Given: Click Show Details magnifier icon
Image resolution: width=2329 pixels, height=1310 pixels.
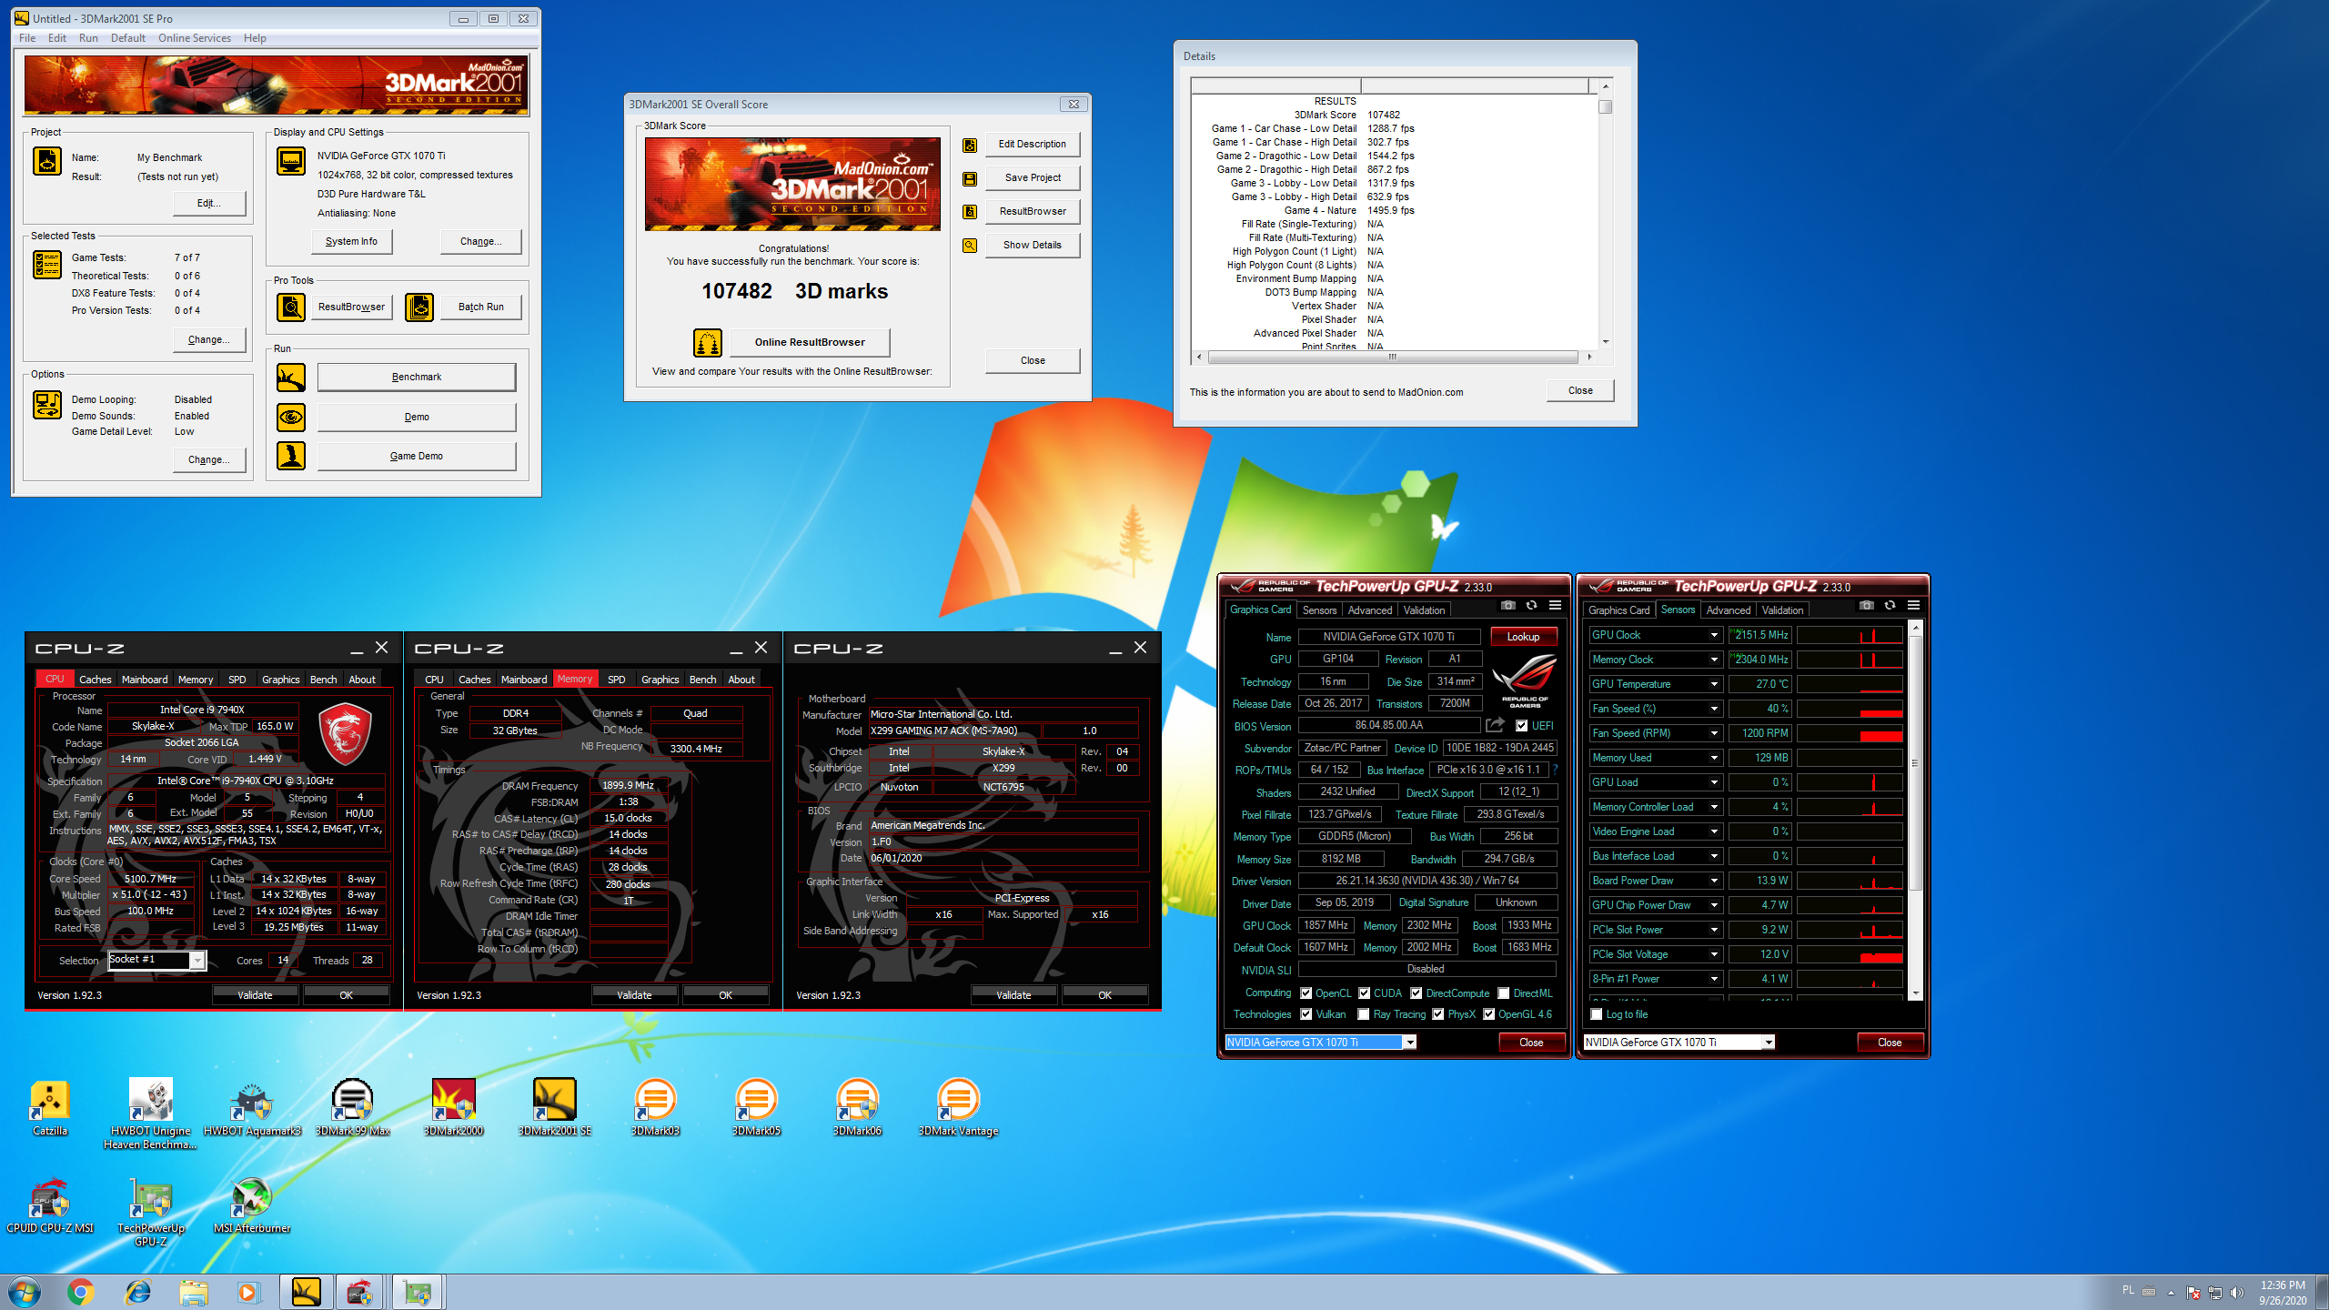Looking at the screenshot, I should pyautogui.click(x=970, y=246).
